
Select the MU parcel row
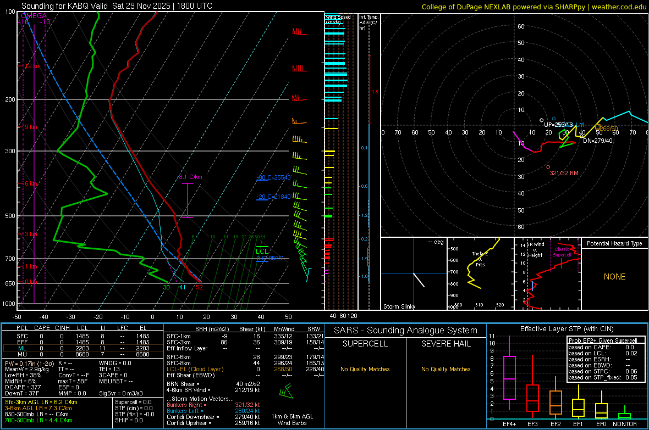[82, 354]
